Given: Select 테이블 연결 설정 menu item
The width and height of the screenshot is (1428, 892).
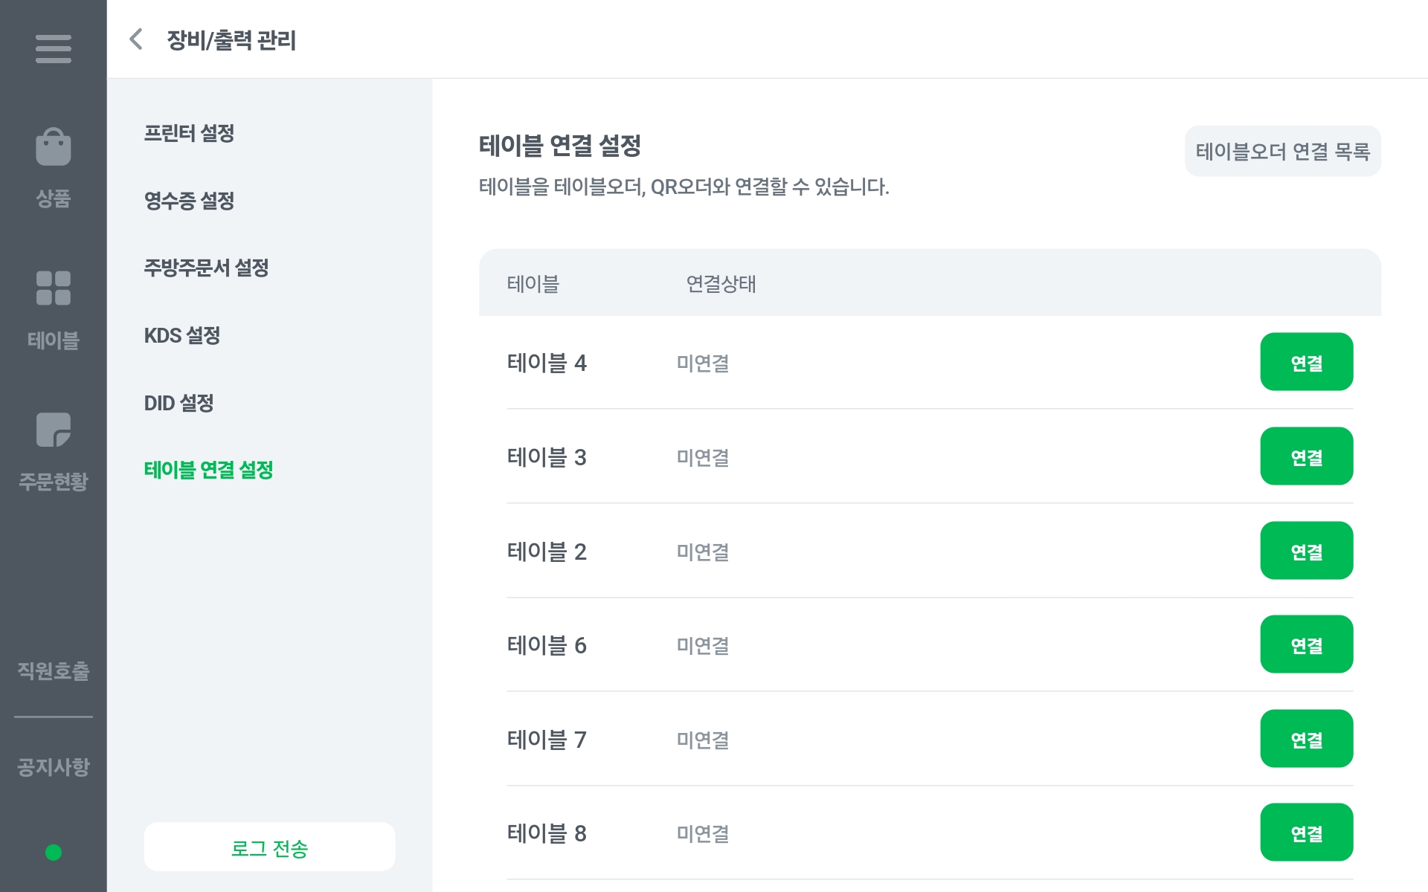Looking at the screenshot, I should click(208, 470).
